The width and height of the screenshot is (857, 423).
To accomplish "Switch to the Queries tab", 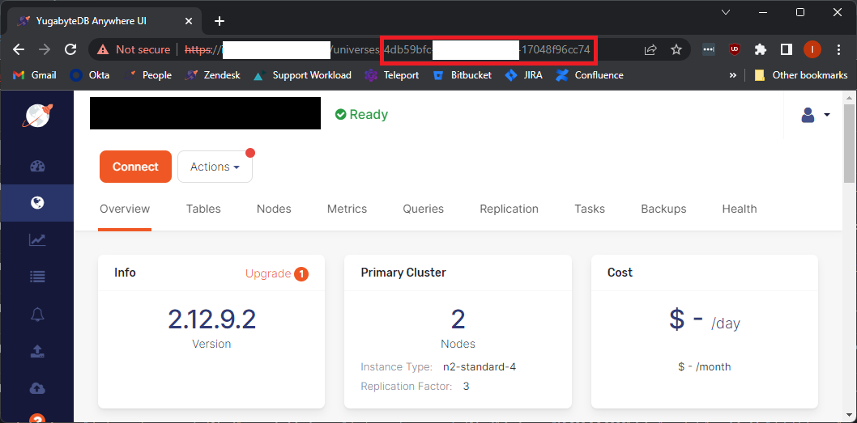I will [x=424, y=209].
